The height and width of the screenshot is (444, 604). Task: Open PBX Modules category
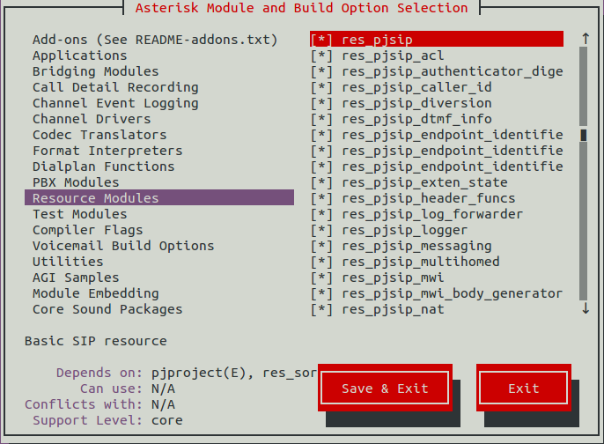point(76,181)
